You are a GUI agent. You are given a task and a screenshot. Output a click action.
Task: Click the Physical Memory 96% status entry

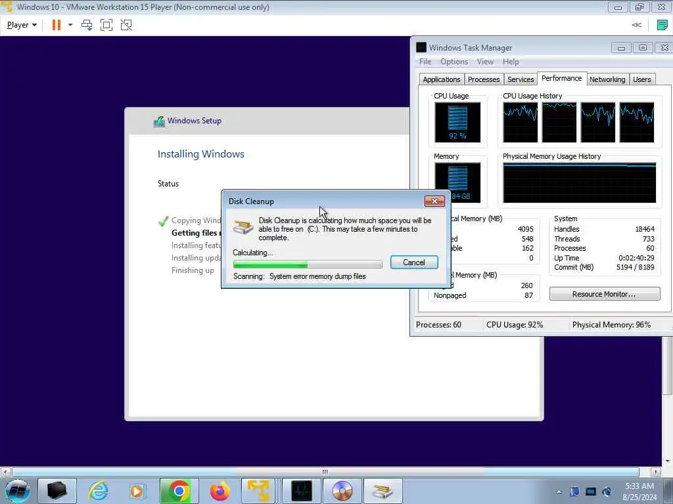coord(611,324)
